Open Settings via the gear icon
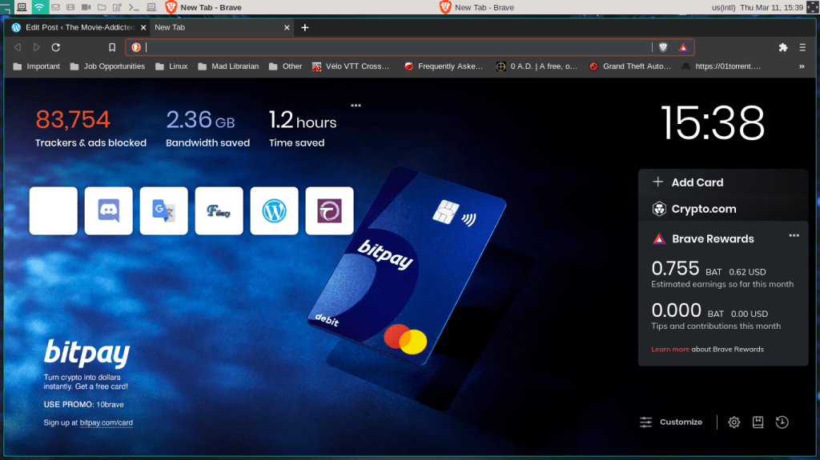The image size is (820, 460). (734, 422)
